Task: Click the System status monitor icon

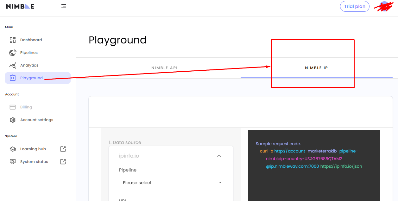Action: coord(13,162)
